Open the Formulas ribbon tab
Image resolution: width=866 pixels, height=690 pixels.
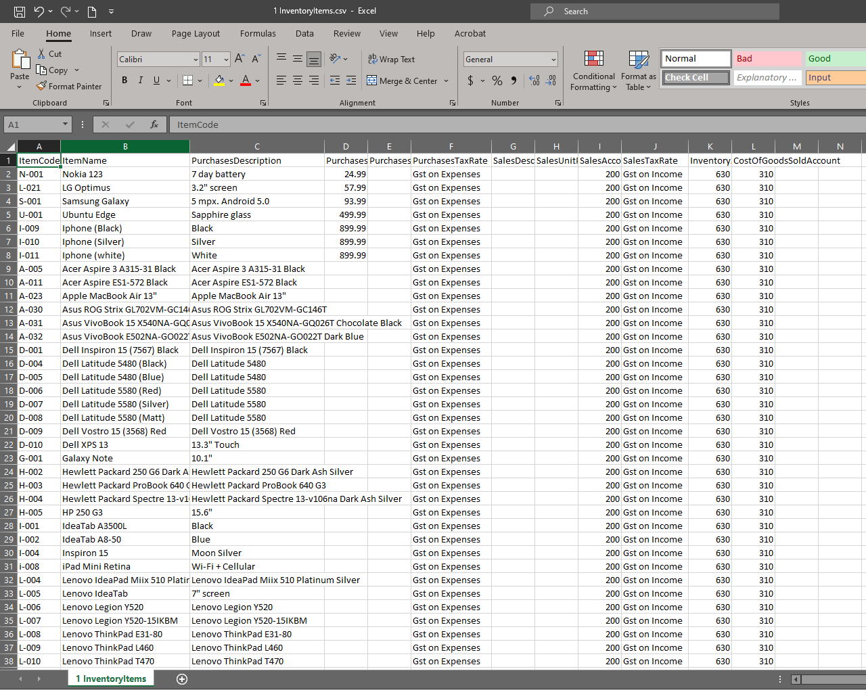click(258, 33)
